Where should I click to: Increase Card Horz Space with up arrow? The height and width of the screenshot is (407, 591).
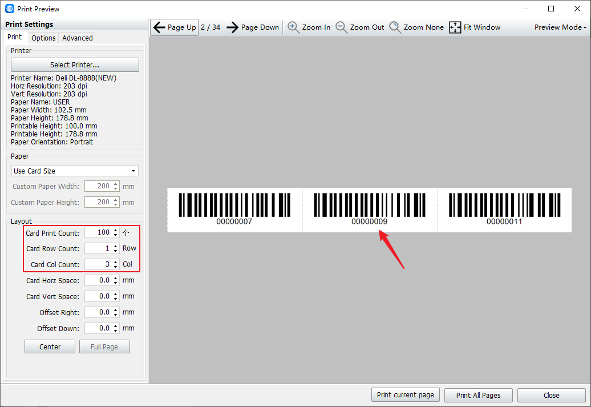coord(116,278)
